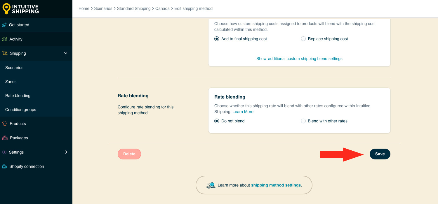Click the Shopify connection plug icon

pos(5,166)
